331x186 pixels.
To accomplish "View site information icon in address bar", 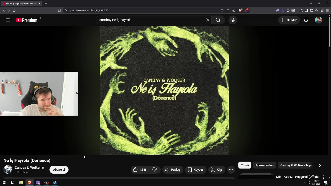I will 66,10.
